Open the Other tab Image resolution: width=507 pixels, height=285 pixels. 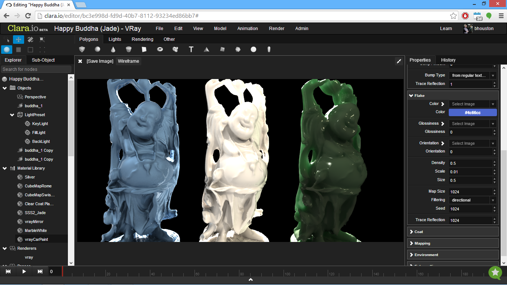click(169, 39)
